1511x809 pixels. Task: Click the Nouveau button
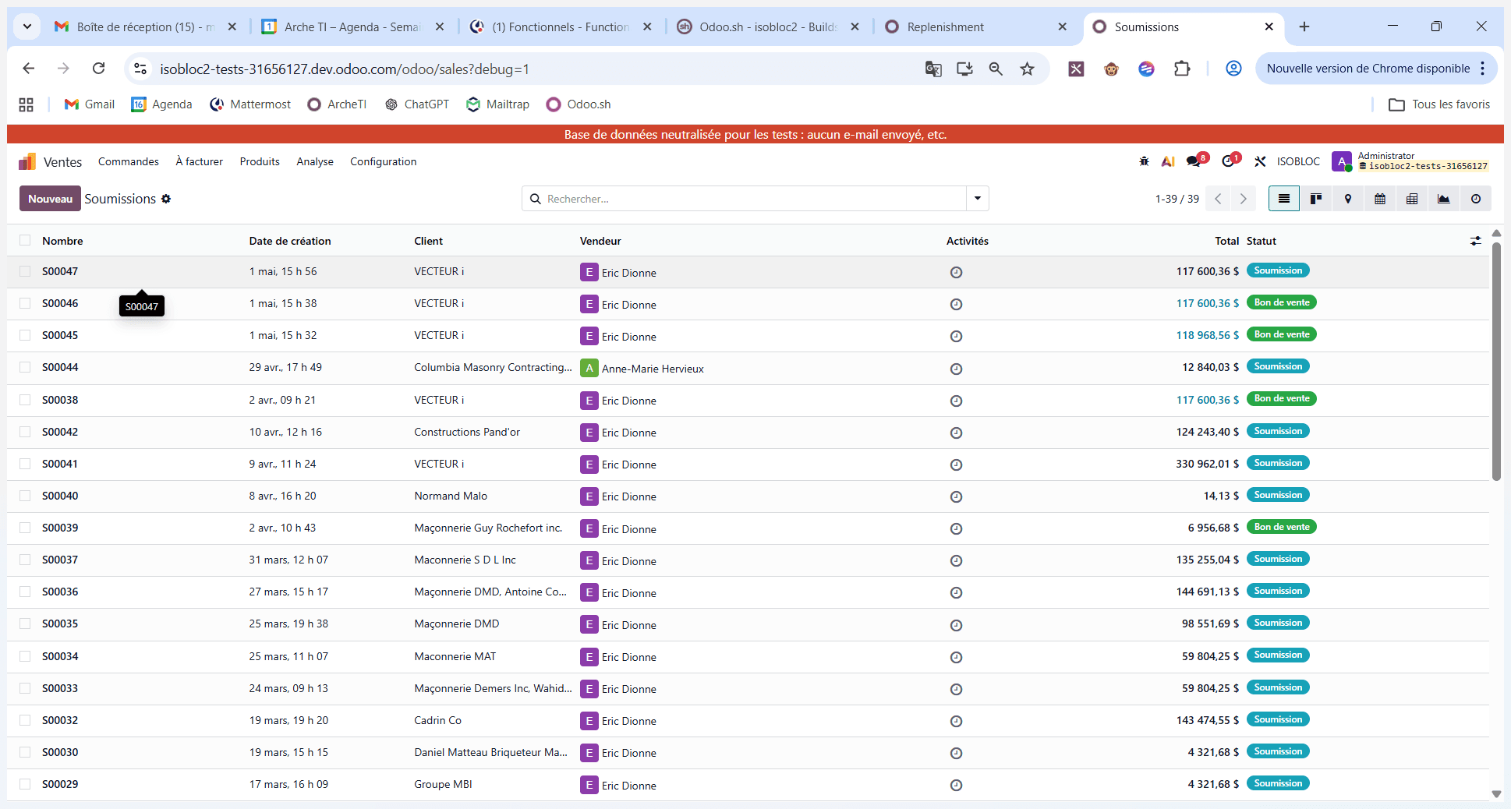pyautogui.click(x=51, y=199)
